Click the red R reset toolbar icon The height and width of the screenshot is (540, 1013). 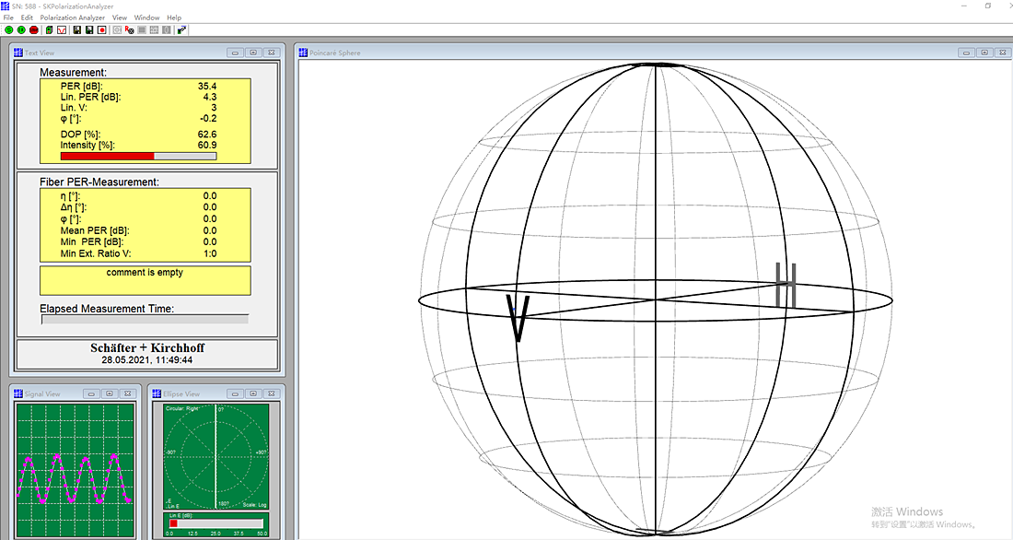129,29
